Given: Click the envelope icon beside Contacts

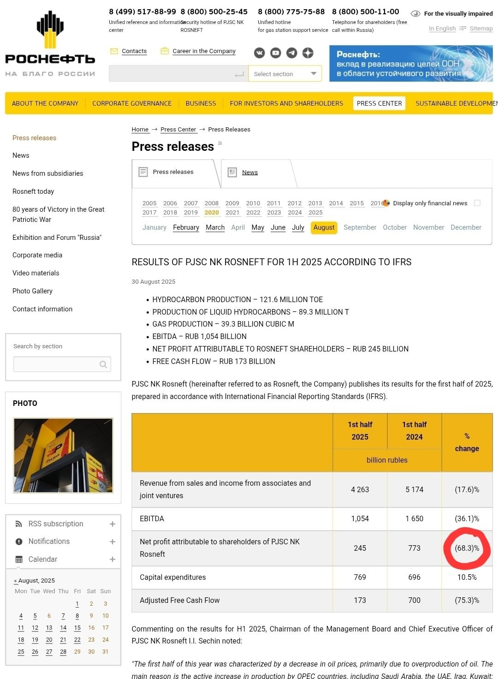Looking at the screenshot, I should [x=114, y=51].
